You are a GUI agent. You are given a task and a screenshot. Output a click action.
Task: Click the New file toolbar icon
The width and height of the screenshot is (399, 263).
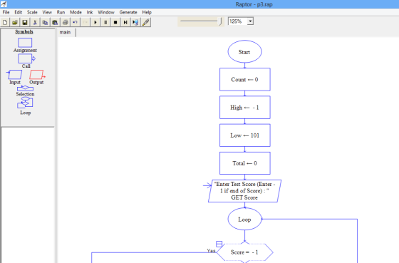coord(5,22)
